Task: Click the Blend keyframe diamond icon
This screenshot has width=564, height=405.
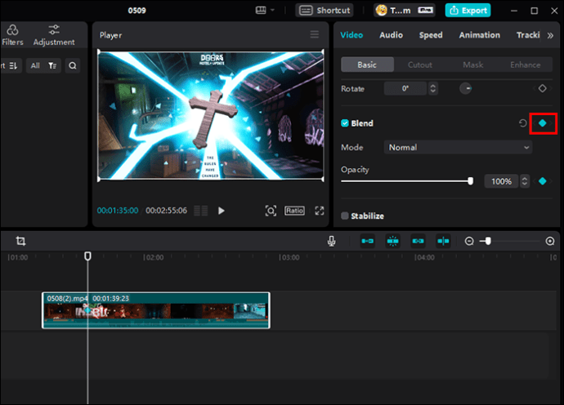Action: pos(543,123)
